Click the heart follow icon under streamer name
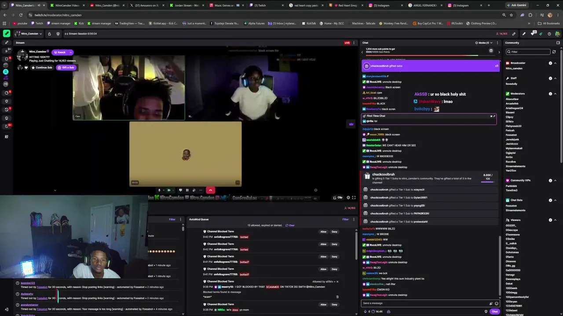This screenshot has width=563, height=316. (26, 68)
